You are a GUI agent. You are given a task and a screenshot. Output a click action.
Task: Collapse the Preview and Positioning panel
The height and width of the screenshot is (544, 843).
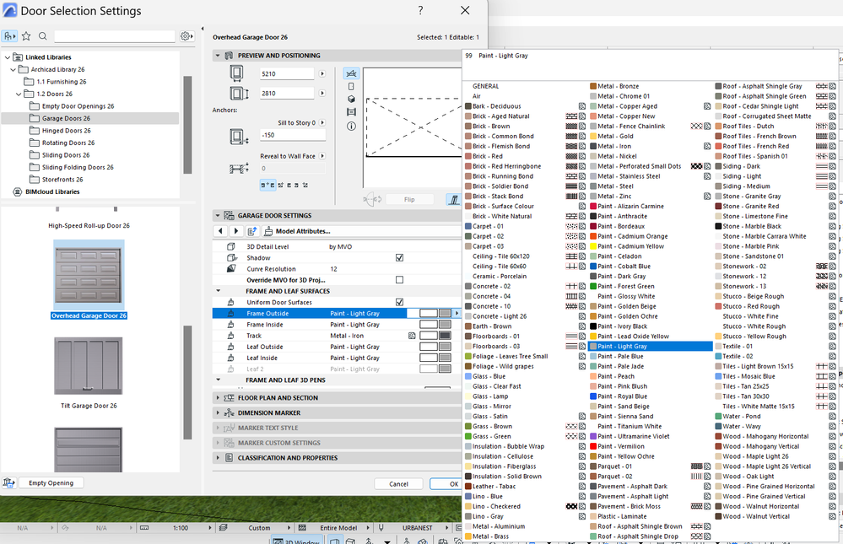click(x=218, y=56)
